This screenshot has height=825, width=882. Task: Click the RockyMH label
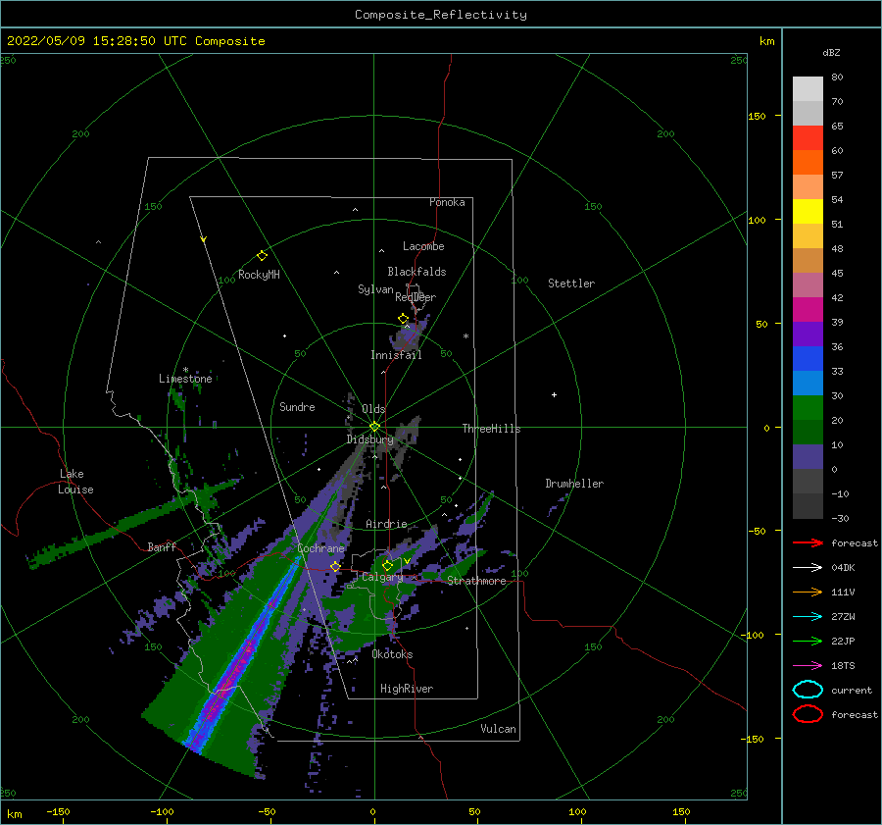tap(259, 275)
